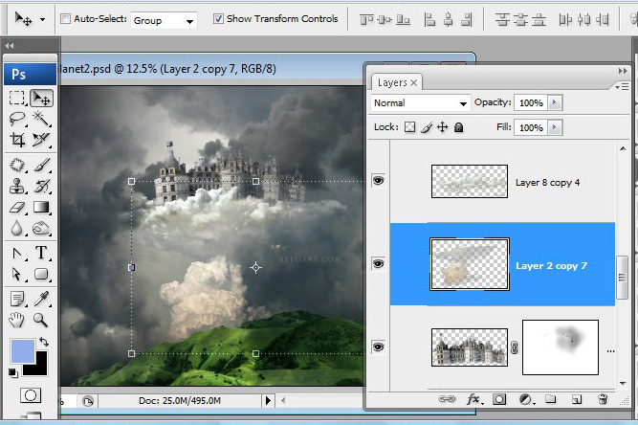Select the Type tool
The width and height of the screenshot is (638, 425).
(x=41, y=253)
